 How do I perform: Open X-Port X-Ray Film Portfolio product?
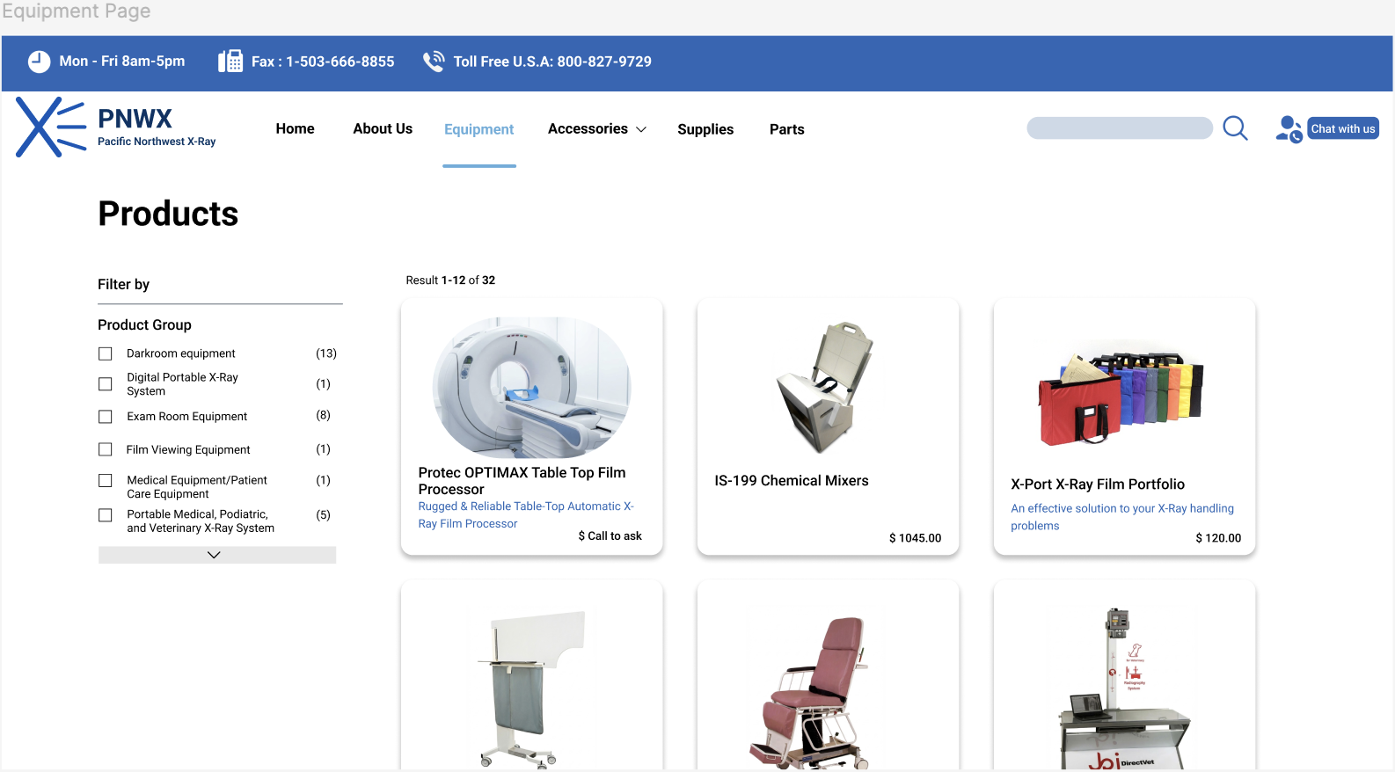pyautogui.click(x=1097, y=484)
